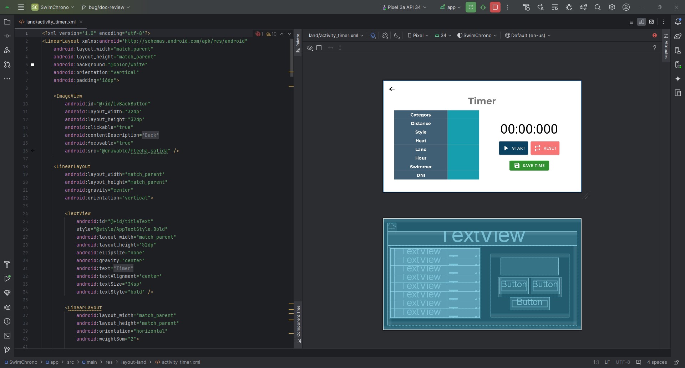Go to next highlighted error arrow
Screen dimensions: 685x368
point(289,34)
